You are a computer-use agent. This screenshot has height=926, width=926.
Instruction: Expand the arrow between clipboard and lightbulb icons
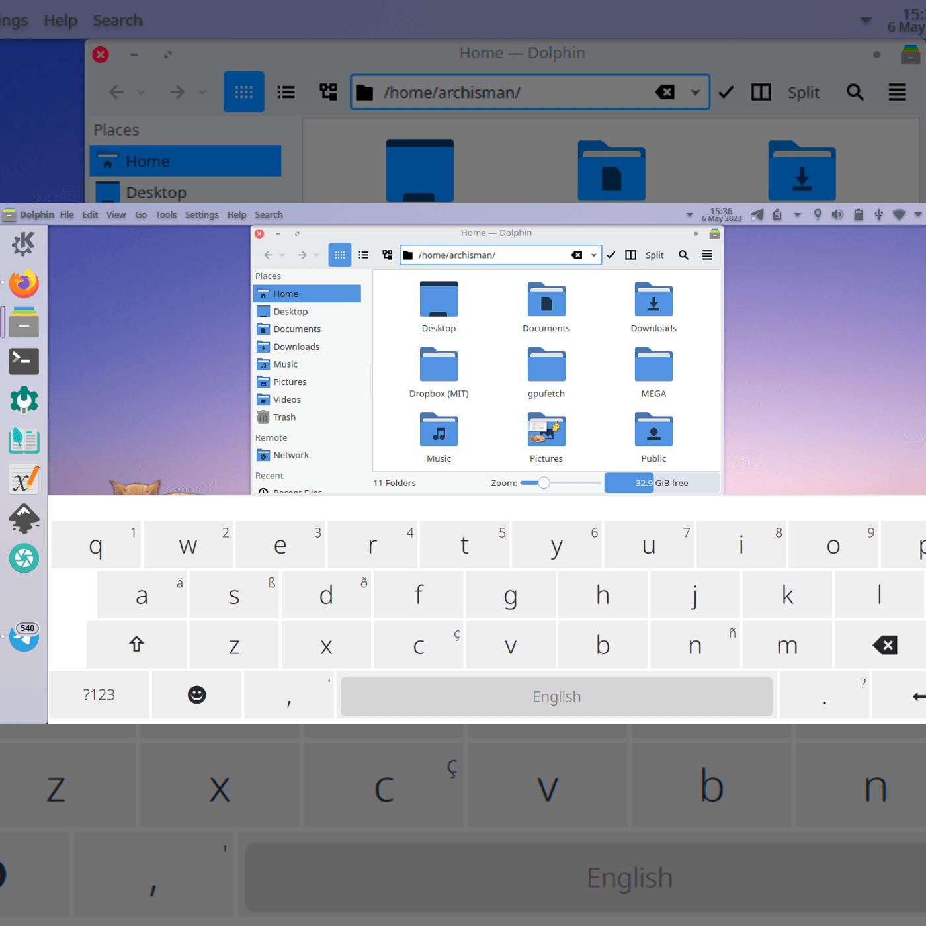798,214
